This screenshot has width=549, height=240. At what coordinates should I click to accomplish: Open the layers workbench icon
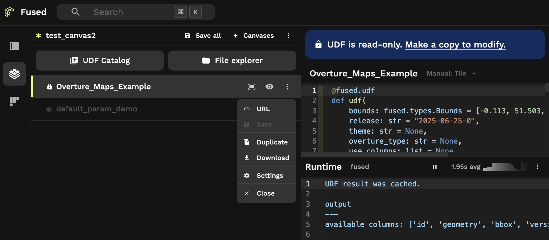point(14,74)
